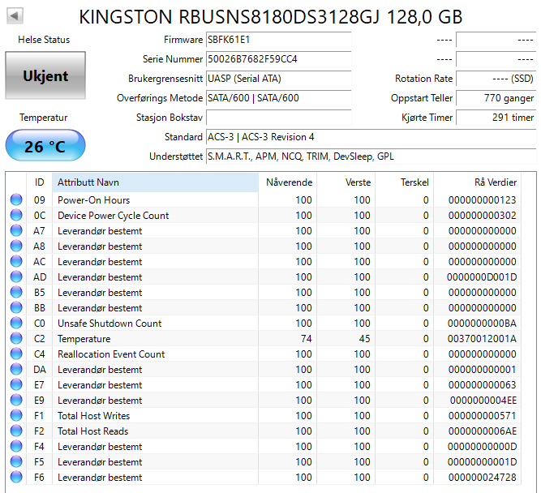Sort by the Attributt Navn column header
The width and height of the screenshot is (541, 493).
[x=155, y=182]
